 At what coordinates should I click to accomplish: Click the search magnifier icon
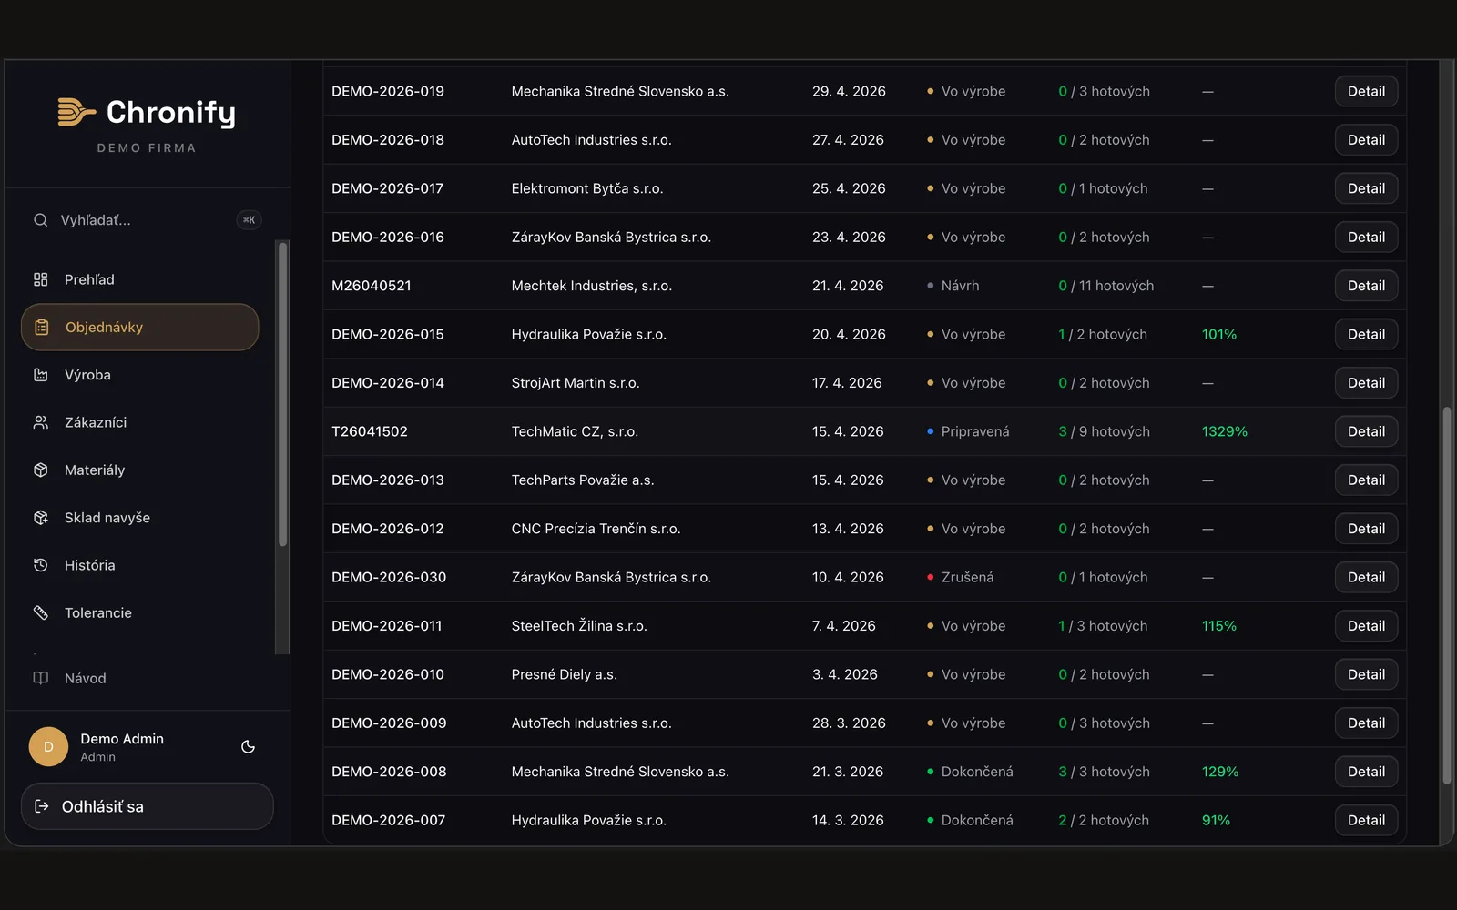click(x=41, y=220)
